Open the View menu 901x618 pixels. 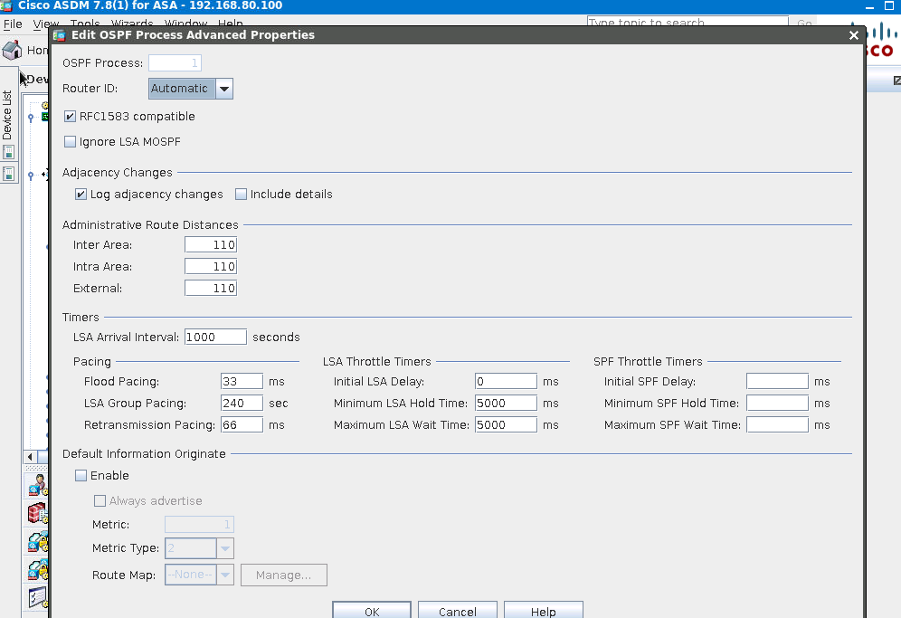click(45, 24)
